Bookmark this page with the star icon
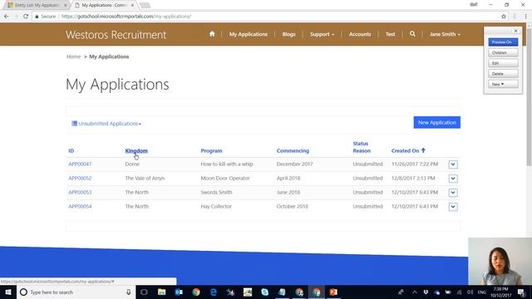532x299 pixels. (504, 17)
